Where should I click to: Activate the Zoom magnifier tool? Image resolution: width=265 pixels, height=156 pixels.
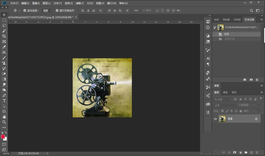[x=4, y=122]
